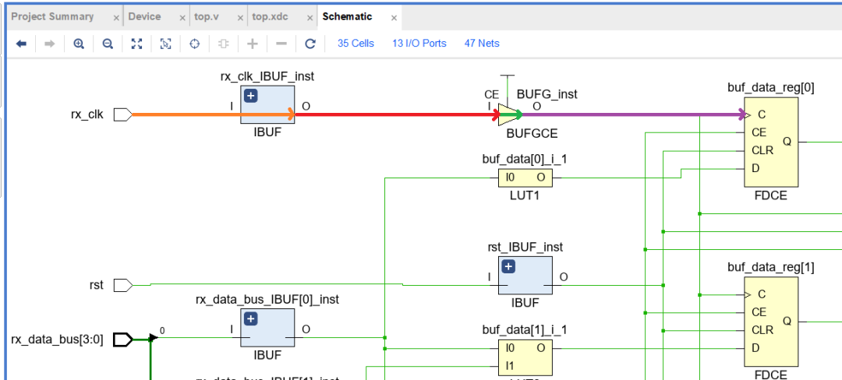Click the Remove minus toolbar icon
This screenshot has height=380, width=842.
[x=281, y=44]
